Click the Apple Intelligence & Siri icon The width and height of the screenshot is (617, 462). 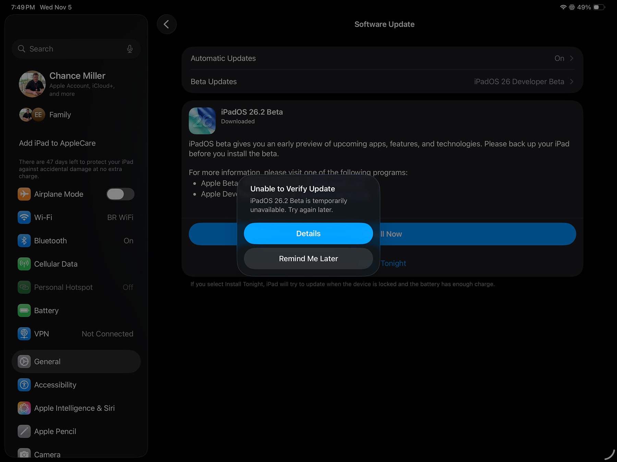click(24, 408)
